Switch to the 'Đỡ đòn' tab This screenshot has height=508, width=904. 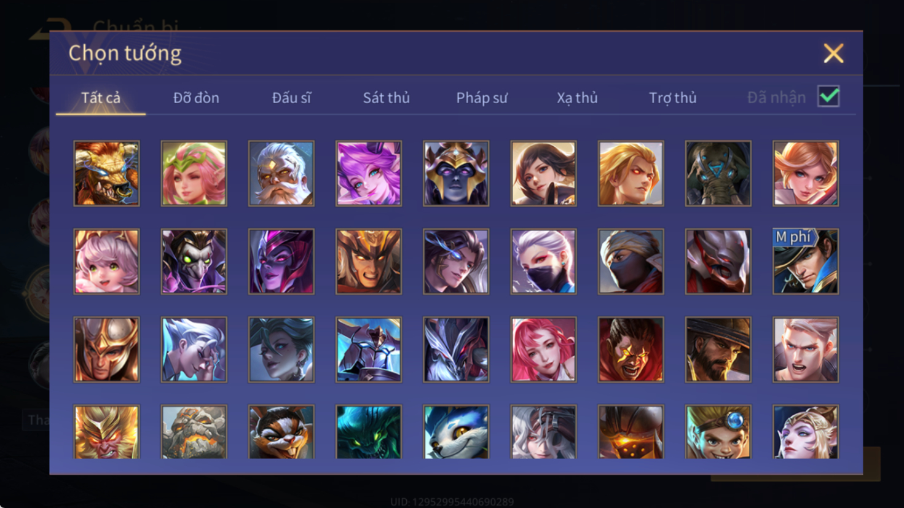coord(196,98)
